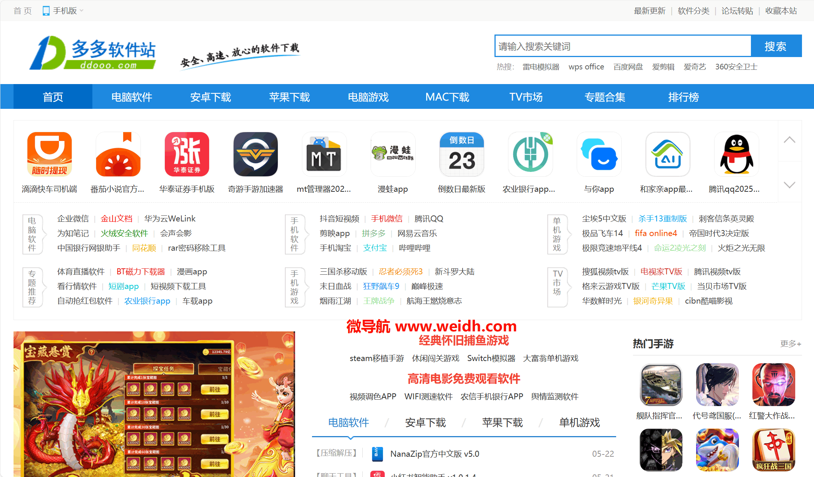This screenshot has width=814, height=477.
Task: Select the 单机游戏 list tab
Action: [579, 423]
